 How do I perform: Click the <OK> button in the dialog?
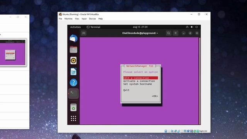pyautogui.click(x=155, y=96)
